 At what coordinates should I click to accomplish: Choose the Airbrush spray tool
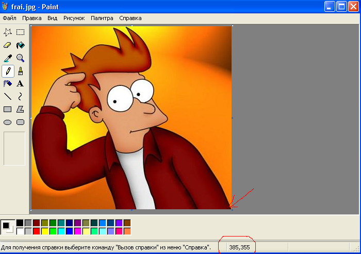coord(8,83)
